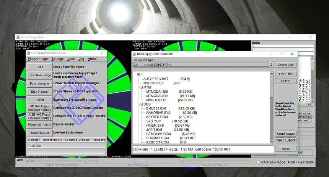Click the Get Files button
The width and height of the screenshot is (329, 177).
(x=285, y=74)
